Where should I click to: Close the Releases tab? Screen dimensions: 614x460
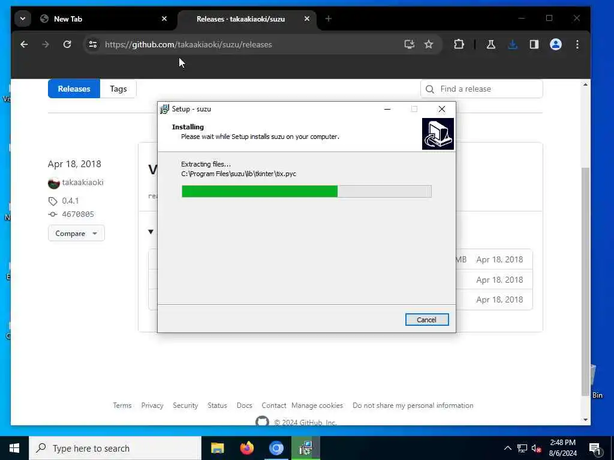307,19
